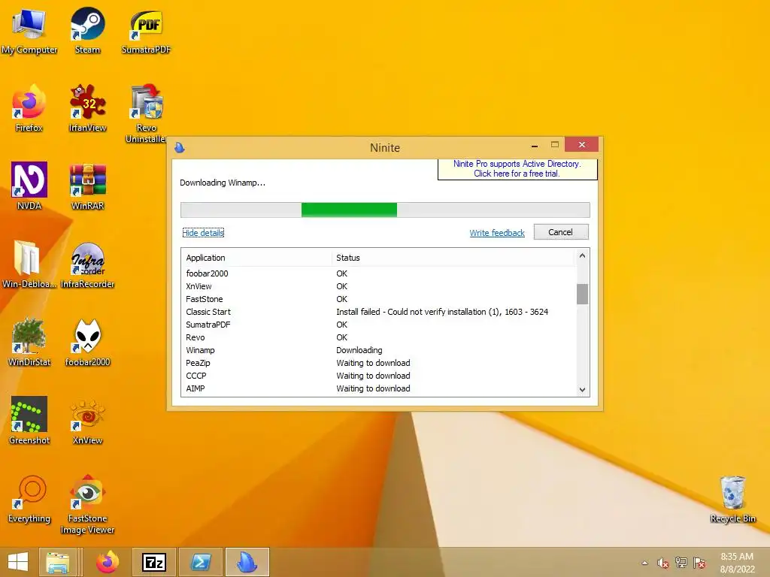770x577 pixels.
Task: Select the foobar2000 desktop shortcut
Action: pyautogui.click(x=87, y=343)
